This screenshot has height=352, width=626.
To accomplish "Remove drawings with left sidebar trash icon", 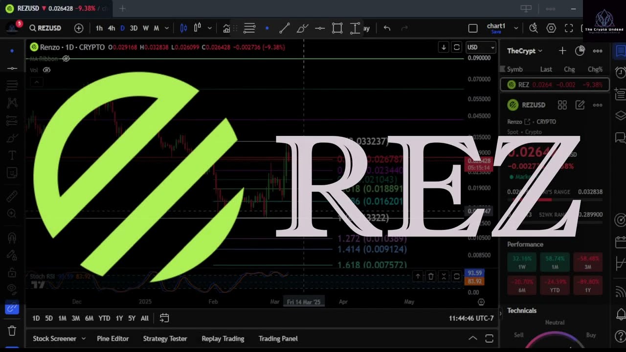I will 12,331.
